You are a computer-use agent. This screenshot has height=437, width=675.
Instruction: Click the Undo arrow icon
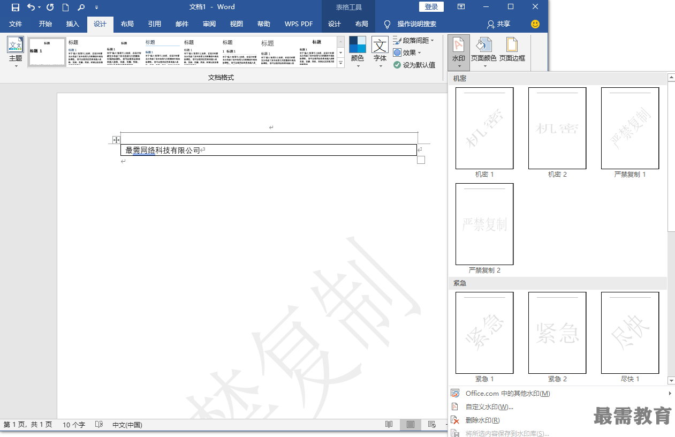tap(31, 7)
